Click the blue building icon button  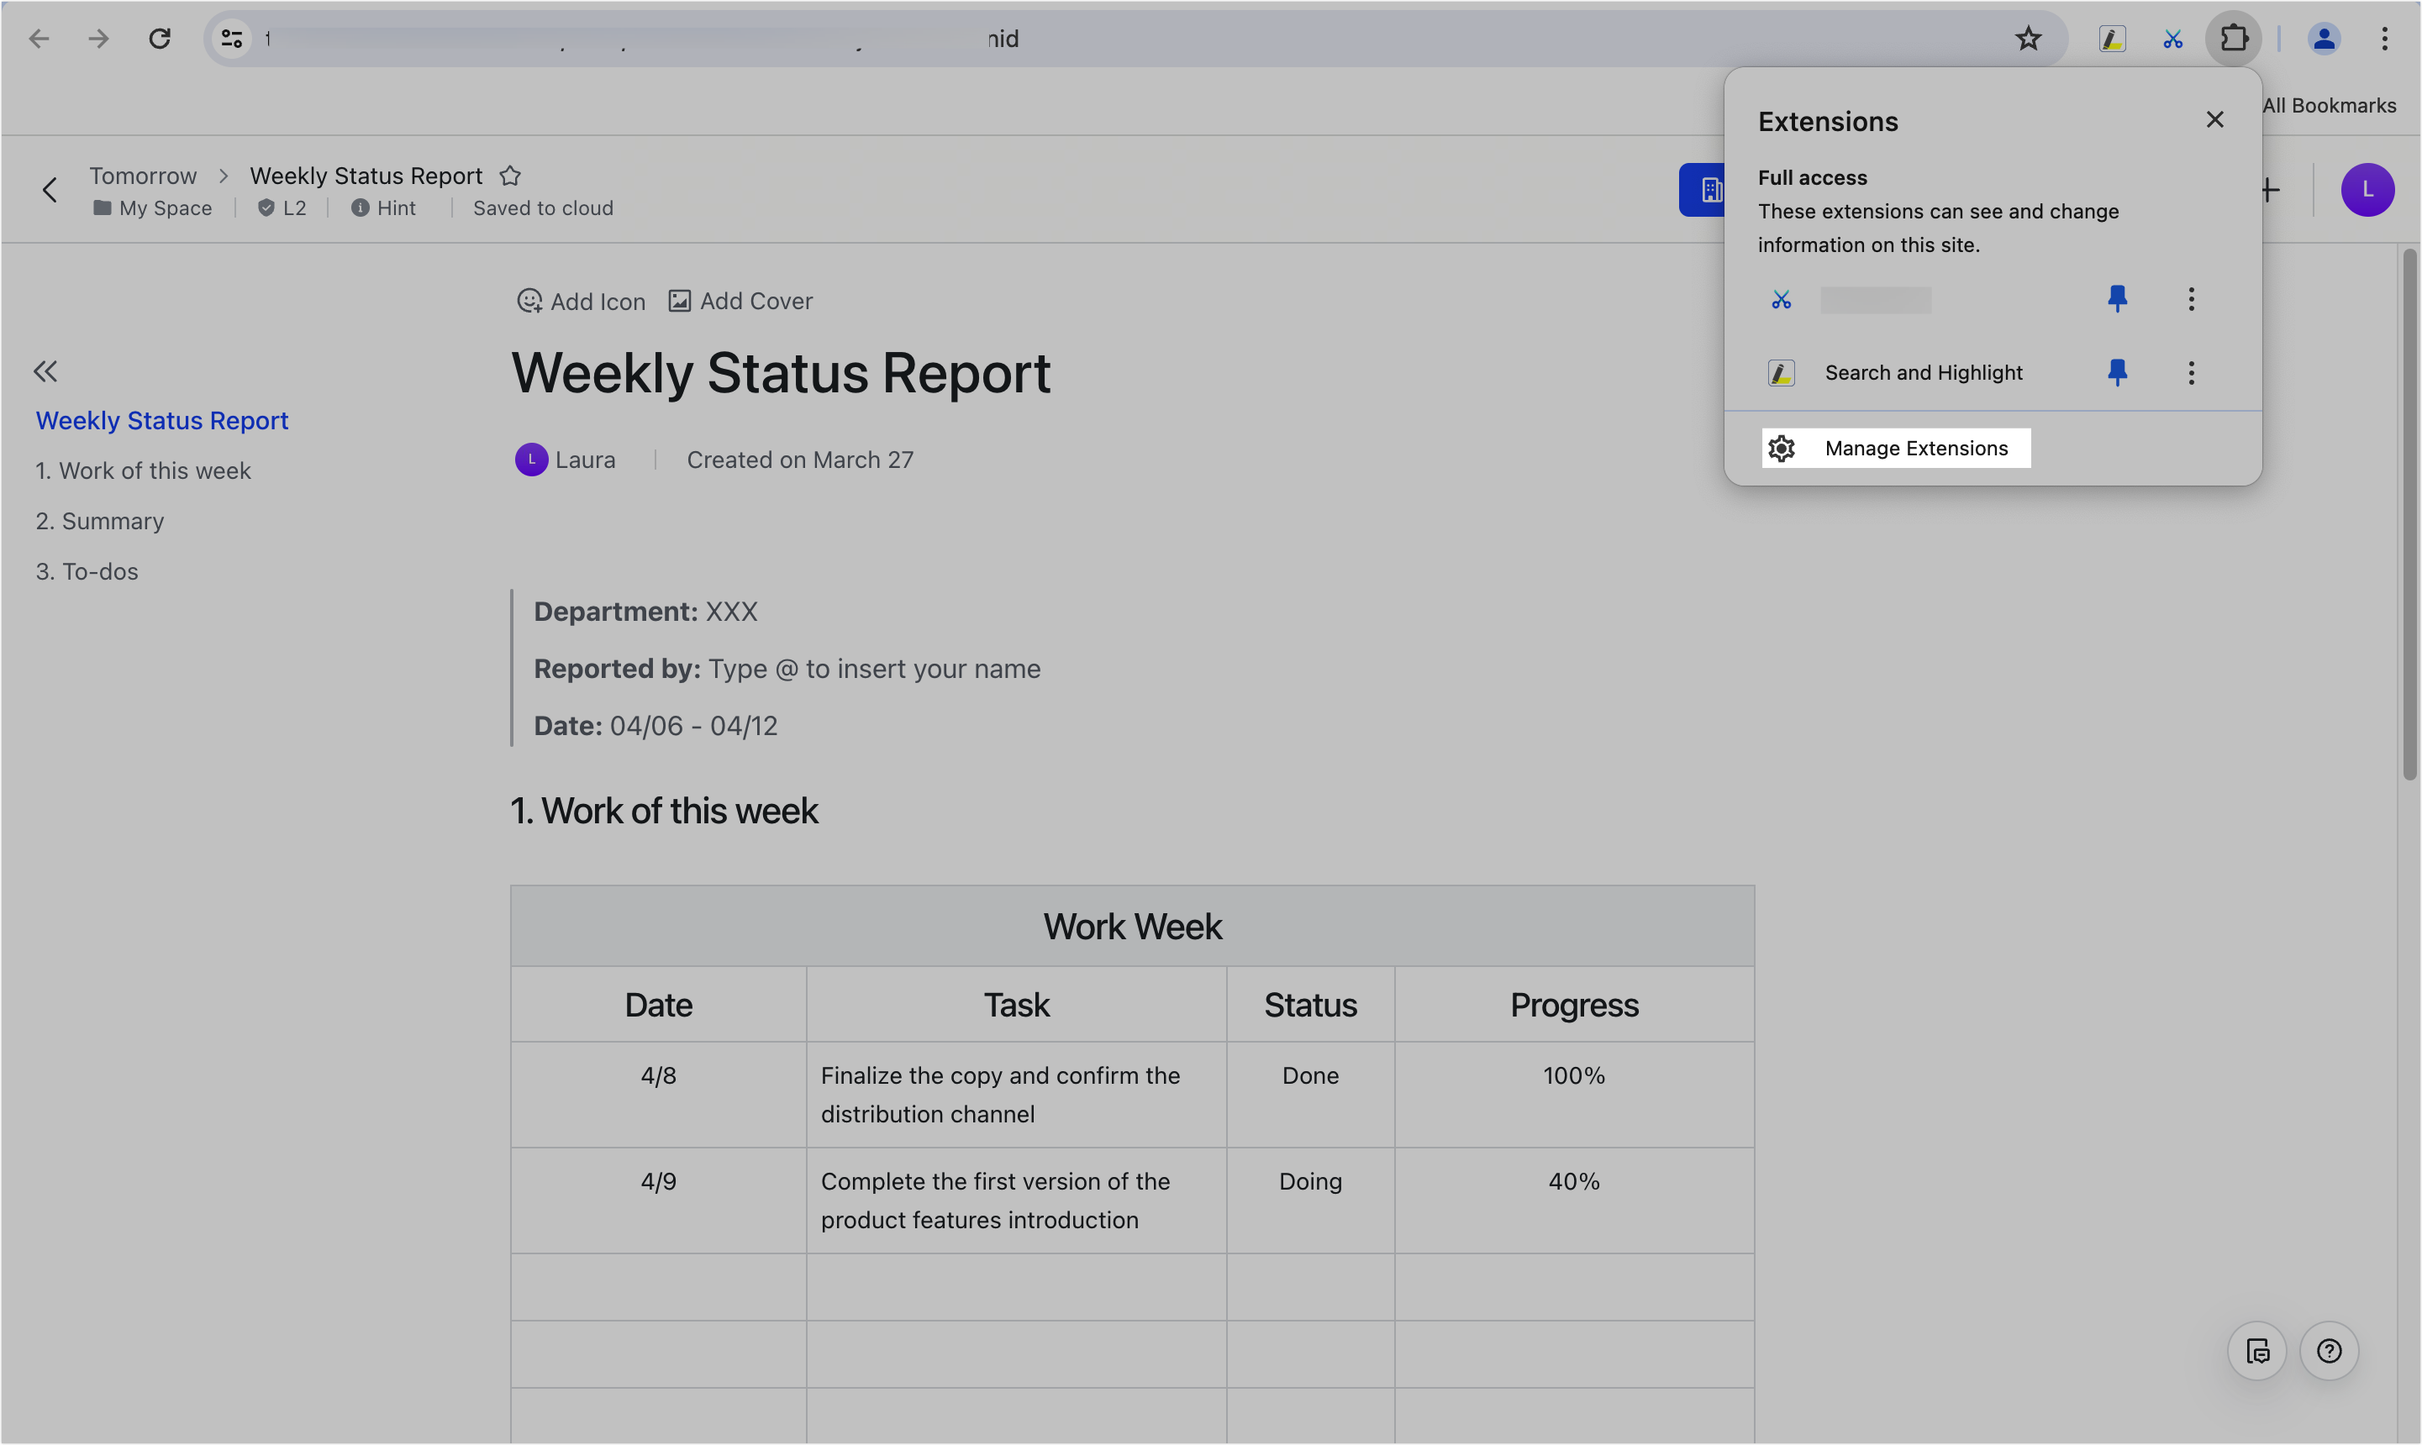(x=1711, y=190)
